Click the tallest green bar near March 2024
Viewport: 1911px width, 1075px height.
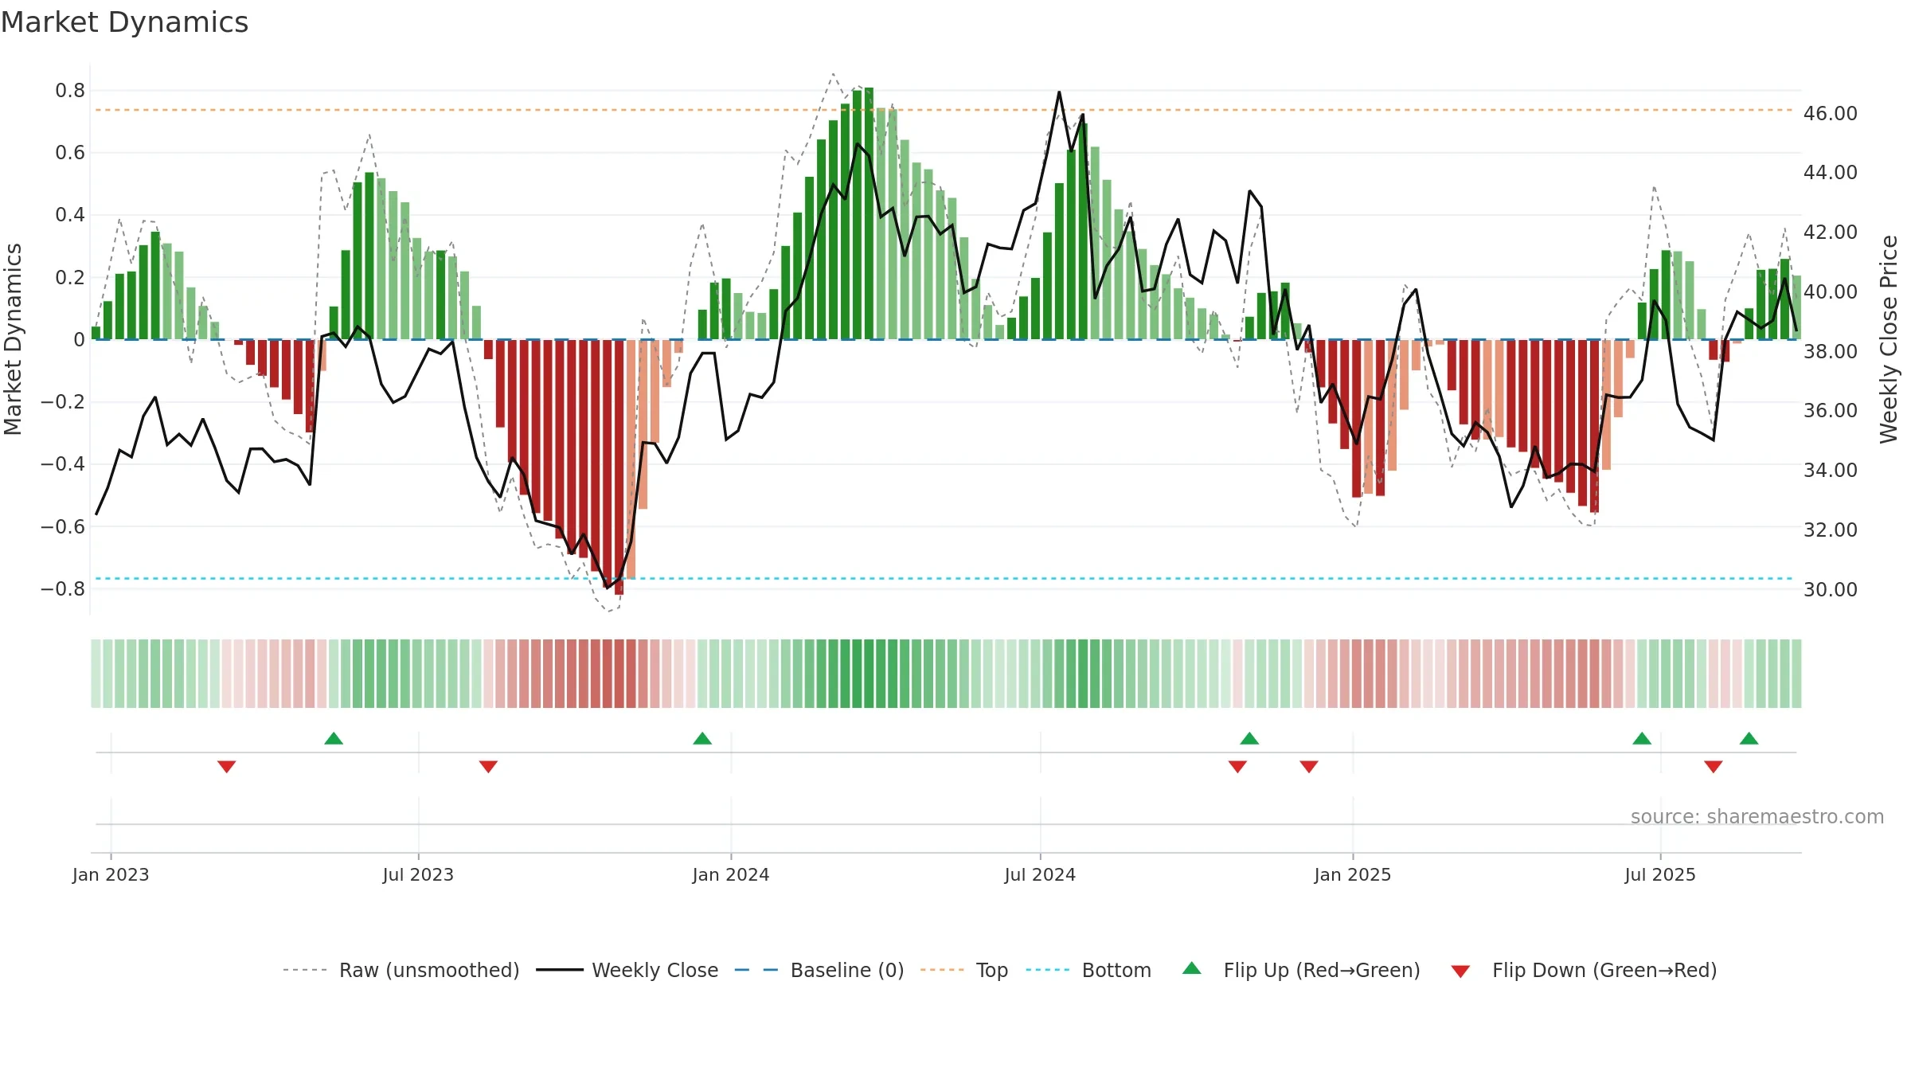point(869,213)
